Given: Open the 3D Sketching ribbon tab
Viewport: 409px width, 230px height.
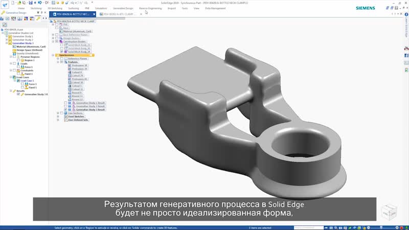Looking at the screenshot, I should (55, 8).
